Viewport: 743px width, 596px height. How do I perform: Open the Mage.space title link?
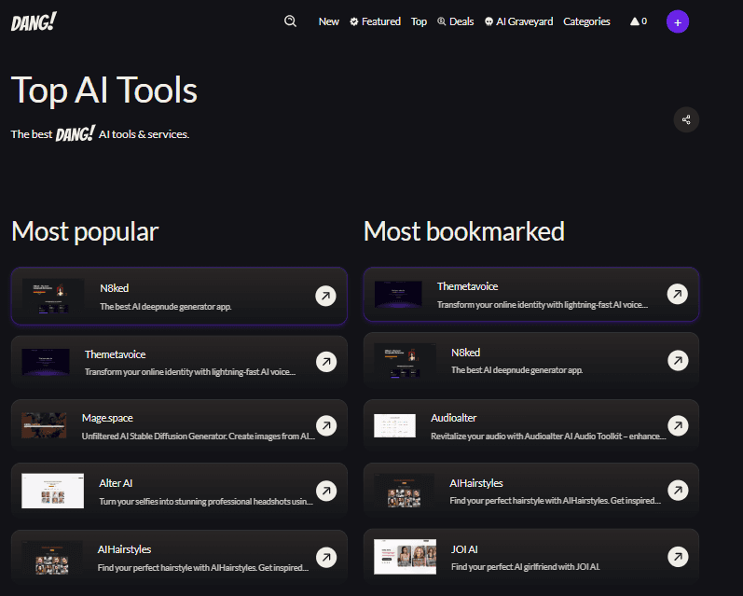[107, 418]
